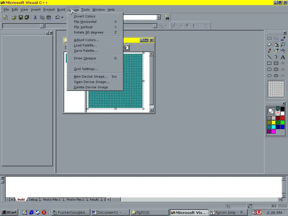Choose Open Device Image... menu item
Viewport: 288px width, 216px height.
pyautogui.click(x=95, y=82)
